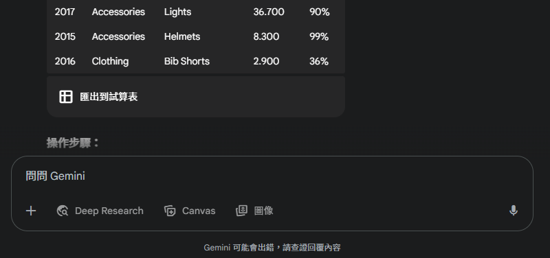Click the Gemini disclaimer text at bottom
Image resolution: width=550 pixels, height=258 pixels.
point(272,248)
